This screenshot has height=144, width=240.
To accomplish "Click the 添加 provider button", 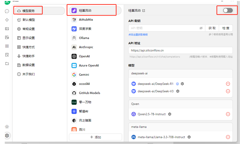I will (96, 137).
